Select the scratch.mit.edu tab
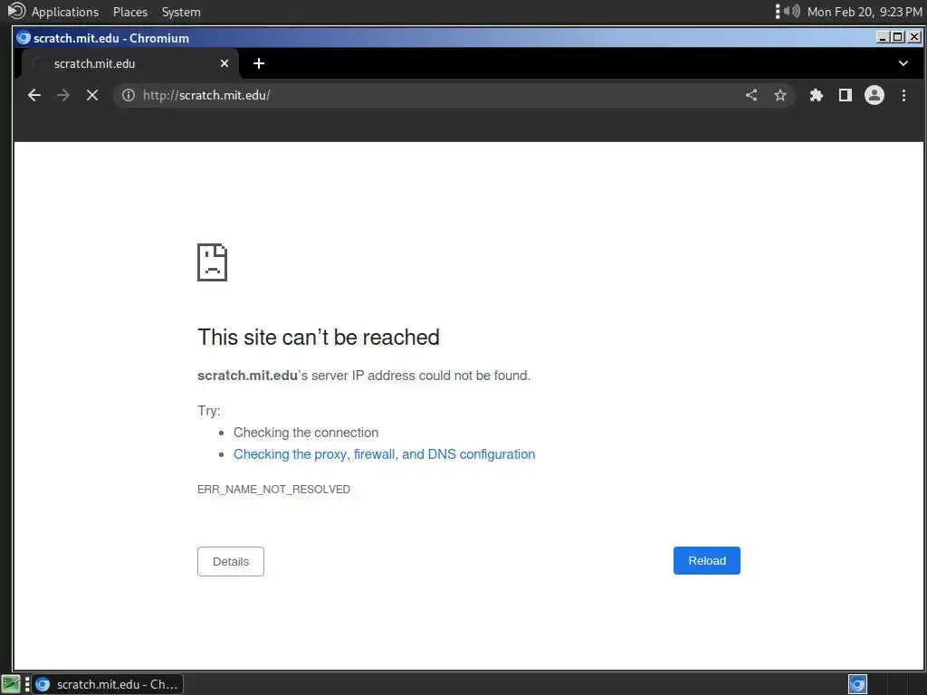927x695 pixels. coord(130,63)
